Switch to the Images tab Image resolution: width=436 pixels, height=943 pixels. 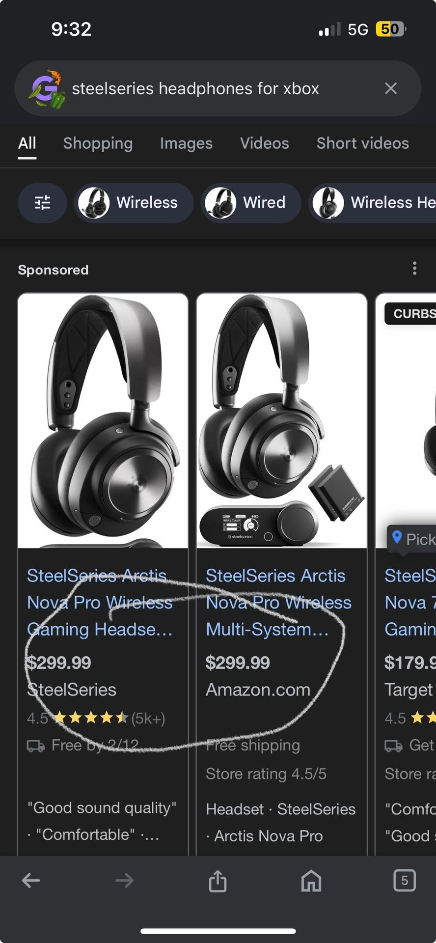[186, 143]
